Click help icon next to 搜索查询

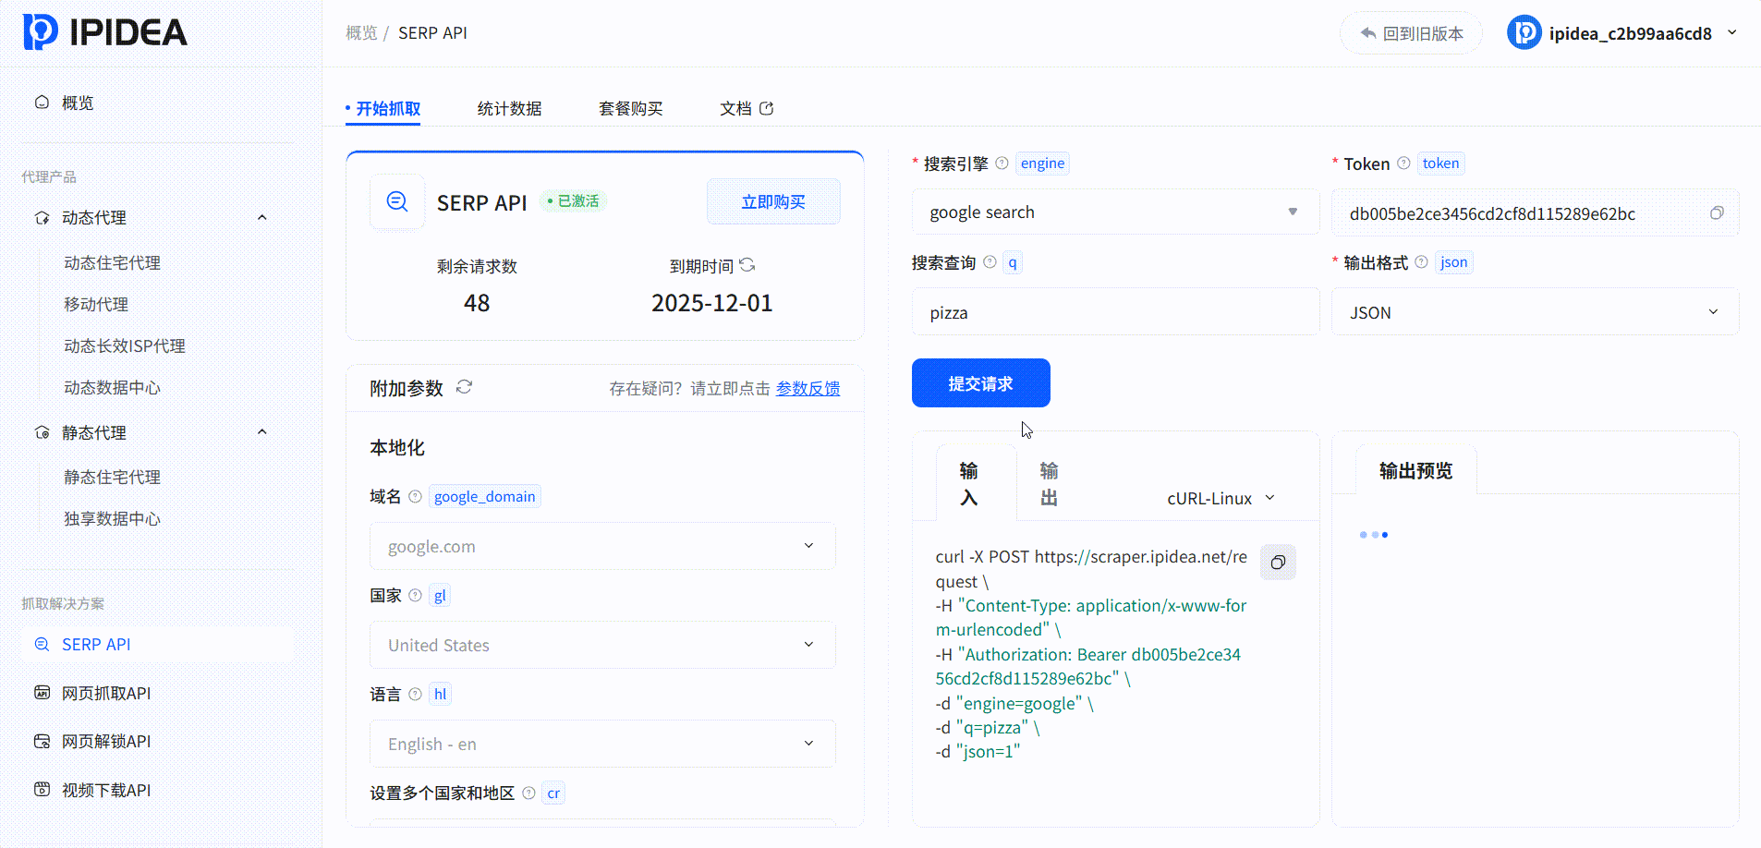coord(990,262)
